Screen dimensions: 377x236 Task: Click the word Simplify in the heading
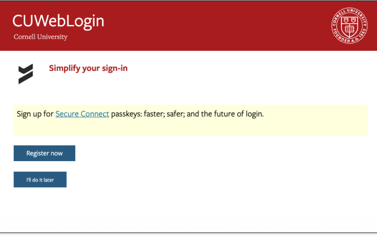63,69
